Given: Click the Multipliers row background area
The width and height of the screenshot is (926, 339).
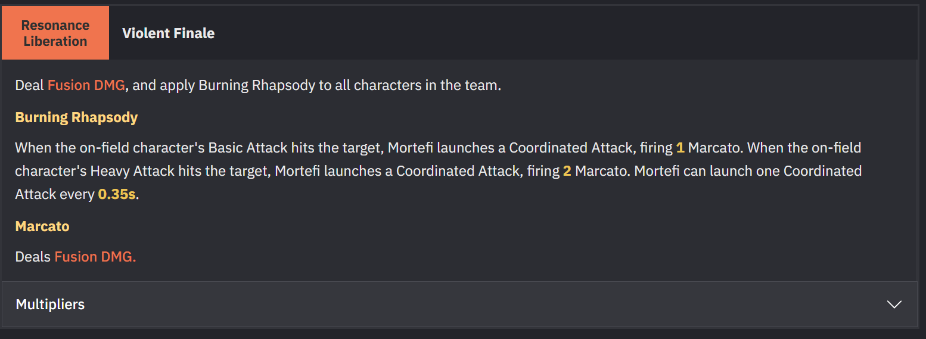Looking at the screenshot, I should [x=459, y=304].
